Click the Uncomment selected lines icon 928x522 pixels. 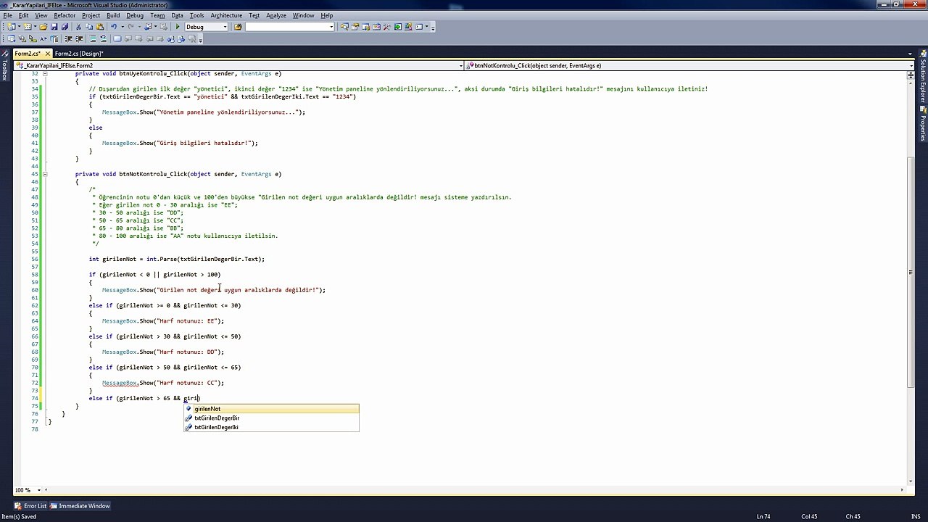(x=103, y=38)
